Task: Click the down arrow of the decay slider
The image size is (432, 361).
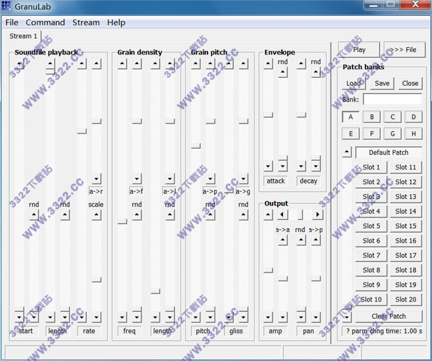Action: pos(301,166)
